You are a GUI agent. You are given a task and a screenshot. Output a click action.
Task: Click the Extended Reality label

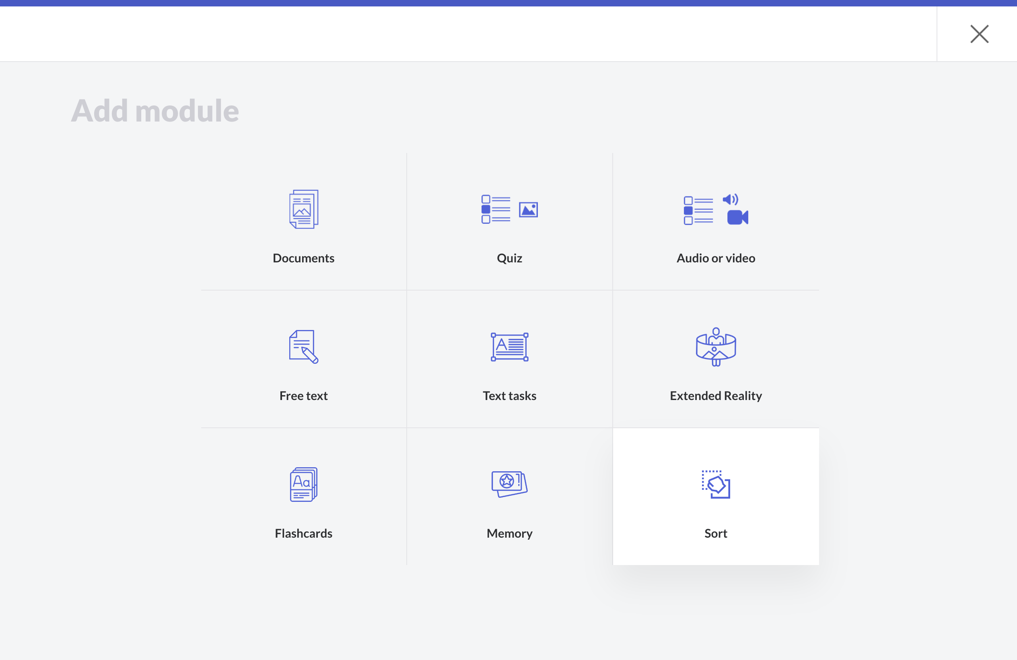click(x=716, y=396)
